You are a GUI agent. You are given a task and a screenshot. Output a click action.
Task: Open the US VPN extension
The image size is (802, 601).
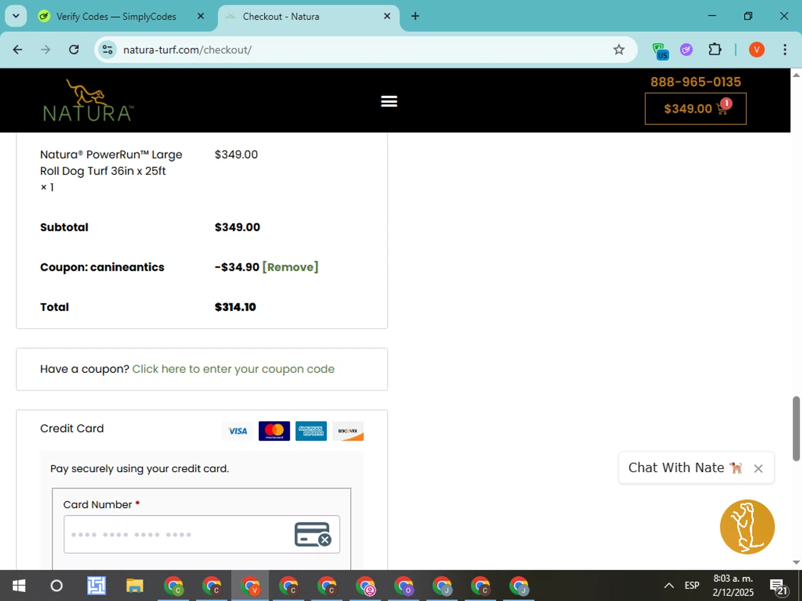pos(660,51)
